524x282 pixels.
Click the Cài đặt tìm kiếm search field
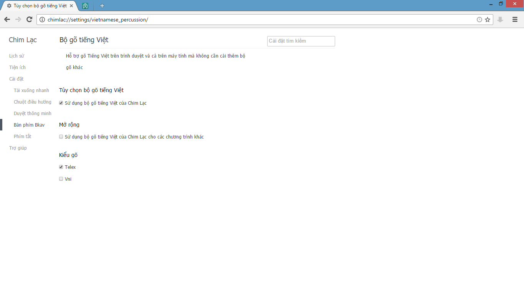(301, 41)
